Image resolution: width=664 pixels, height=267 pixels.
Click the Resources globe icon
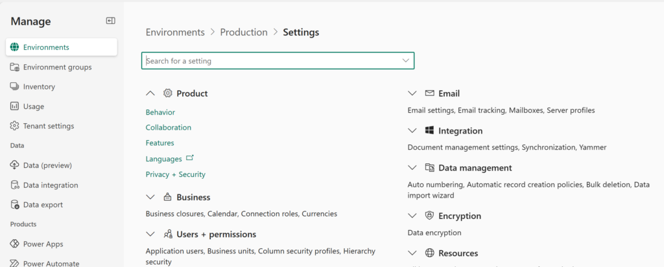click(429, 253)
